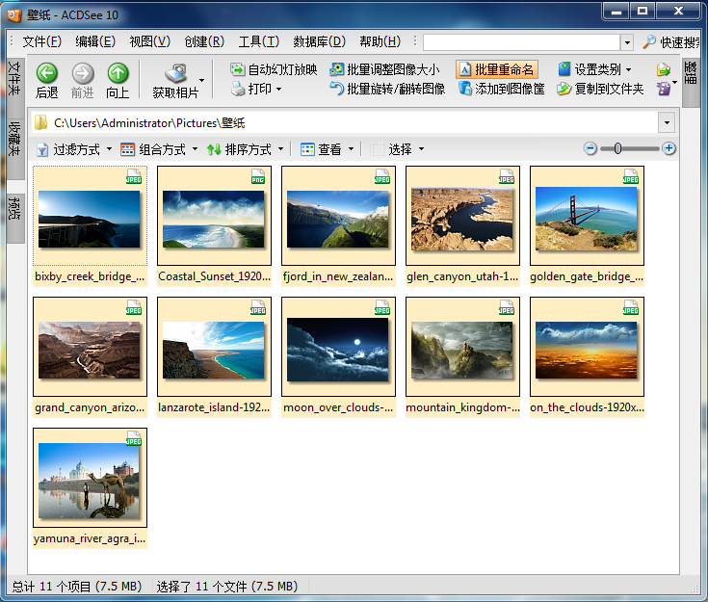Open the address path dropdown
708x602 pixels.
pyautogui.click(x=667, y=123)
